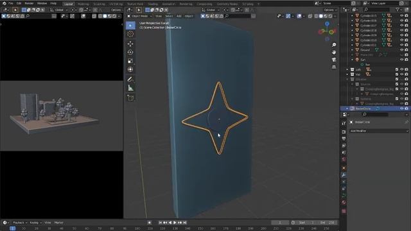Switch perspective/orthographic grid icon
The height and width of the screenshot is (231, 411).
click(x=334, y=67)
